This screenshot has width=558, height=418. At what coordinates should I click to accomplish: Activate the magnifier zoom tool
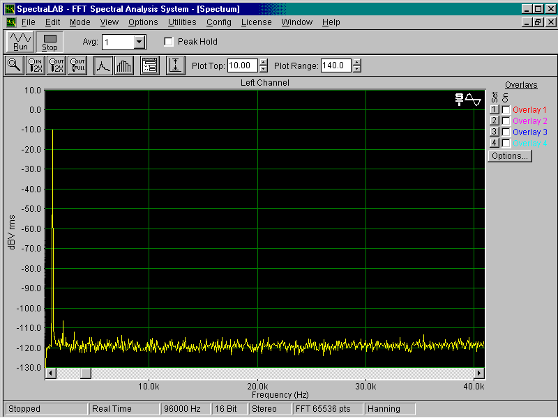[x=14, y=65]
